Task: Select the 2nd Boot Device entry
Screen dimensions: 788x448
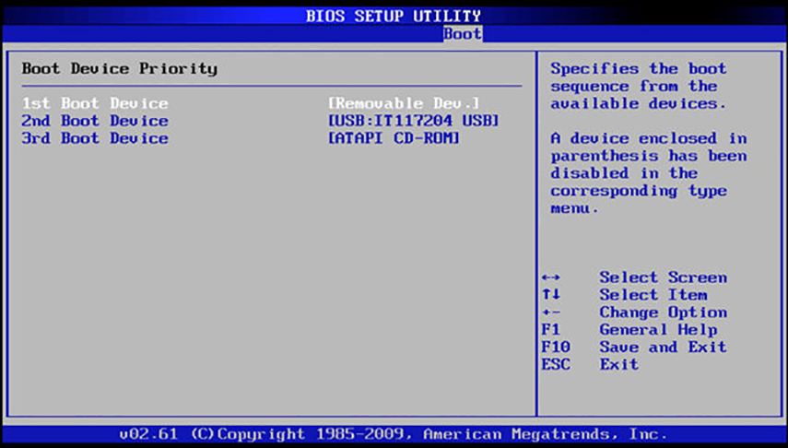Action: [95, 121]
